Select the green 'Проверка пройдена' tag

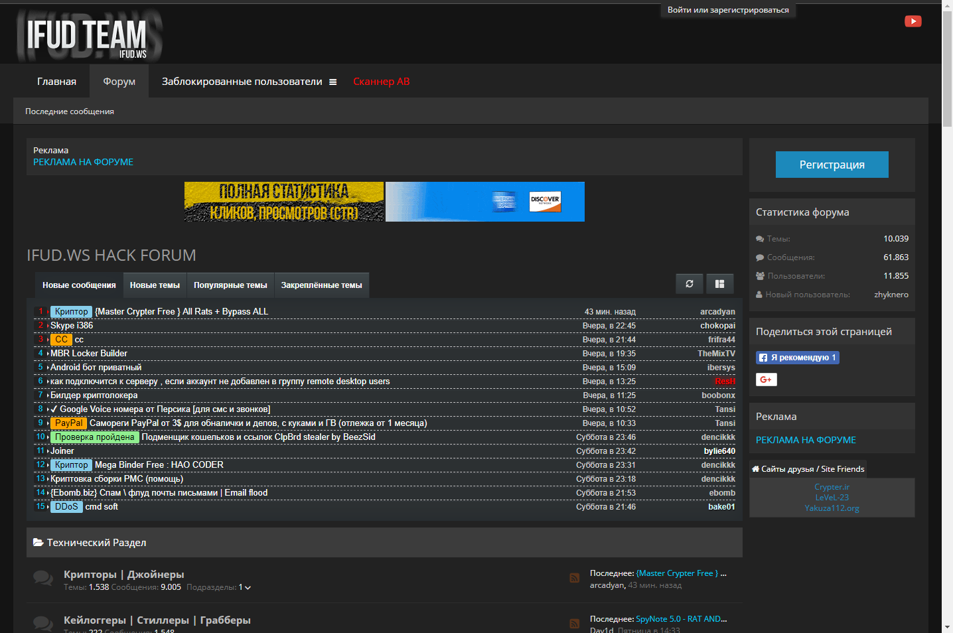pos(95,437)
